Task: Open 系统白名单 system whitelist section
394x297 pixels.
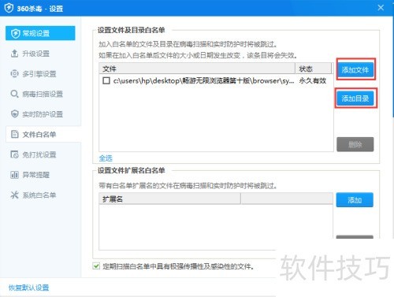Action: [40, 195]
